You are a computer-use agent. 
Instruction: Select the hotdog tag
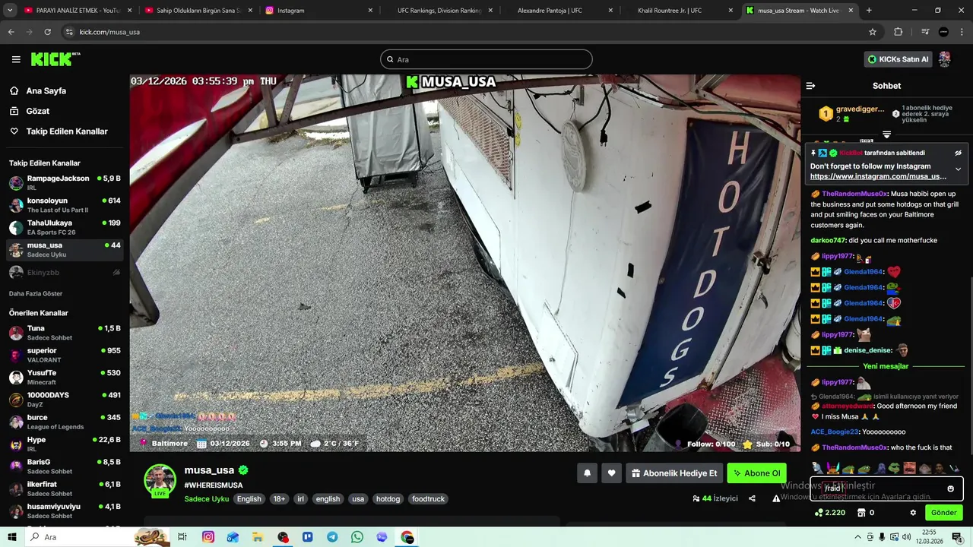click(x=388, y=499)
